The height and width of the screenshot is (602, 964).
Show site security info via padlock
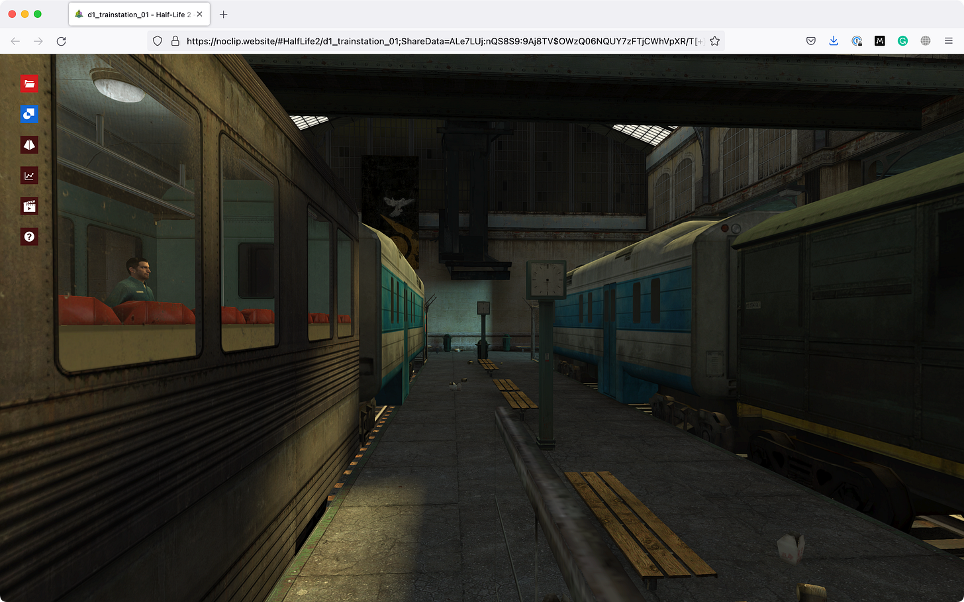click(x=175, y=41)
